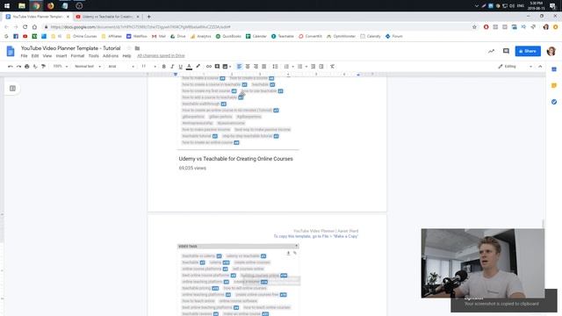Image resolution: width=562 pixels, height=316 pixels.
Task: Click the insert image icon
Action: pyautogui.click(x=226, y=67)
